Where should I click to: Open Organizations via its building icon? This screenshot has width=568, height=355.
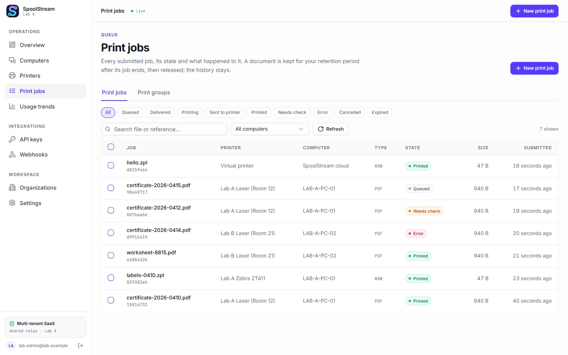(12, 187)
